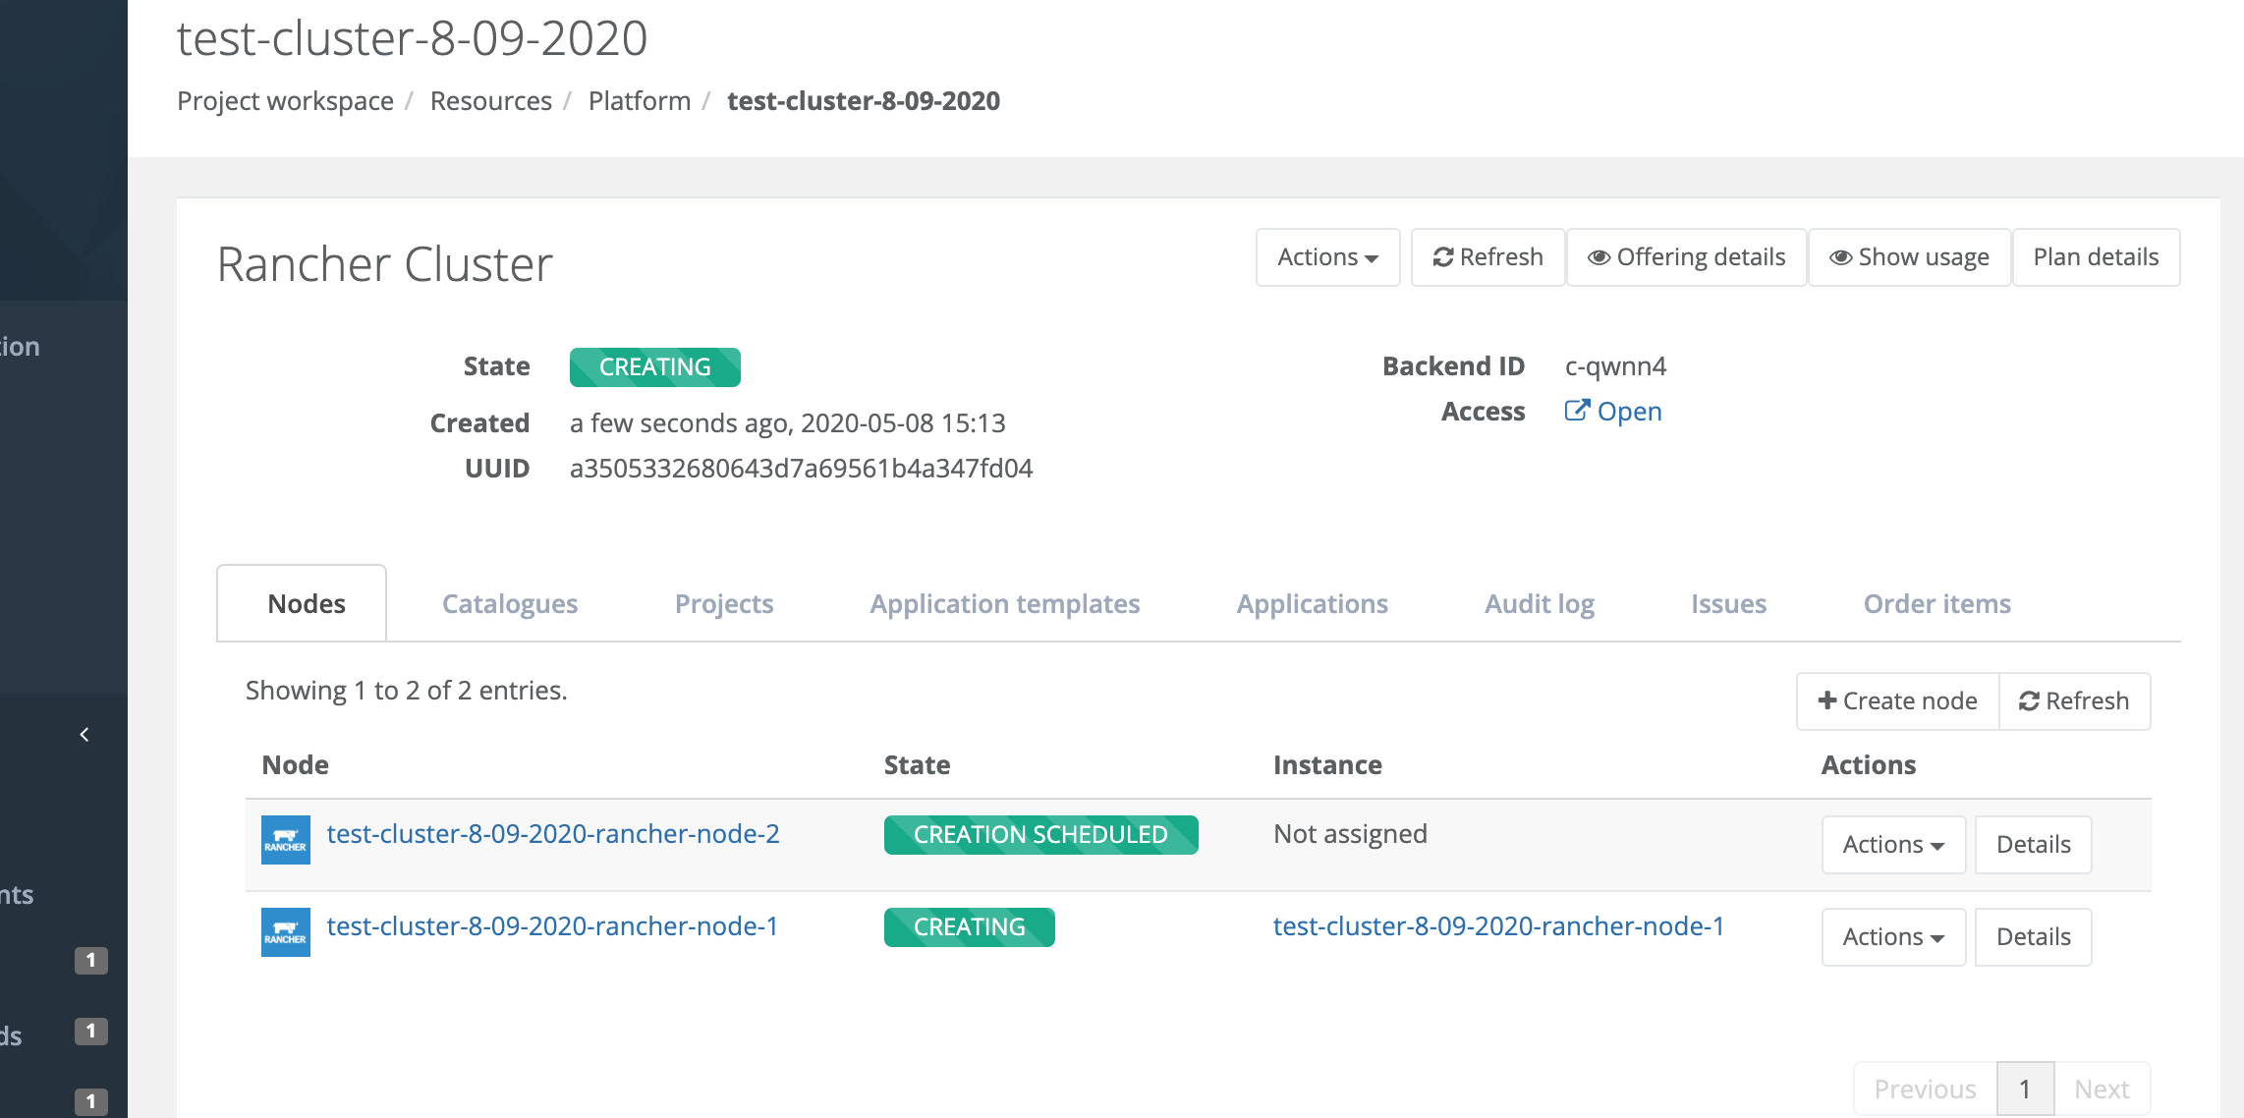Click 'Showing 1 to 2 of 2 entries.' text
Viewport: 2244px width, 1118px height.
pos(406,691)
